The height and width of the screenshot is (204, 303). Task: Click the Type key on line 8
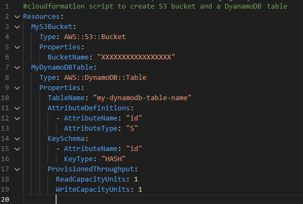point(48,78)
